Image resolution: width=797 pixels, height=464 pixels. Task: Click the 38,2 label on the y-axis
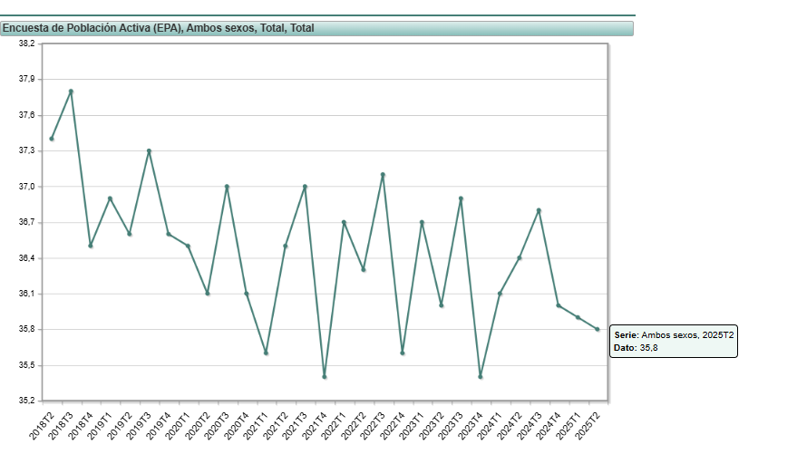pos(26,43)
